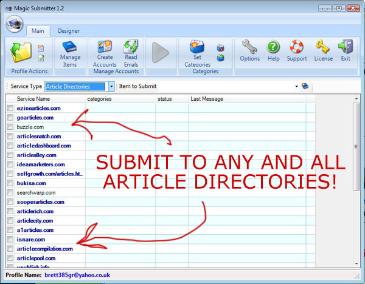Select the articlerich.com row
The image size is (365, 284).
click(161, 211)
